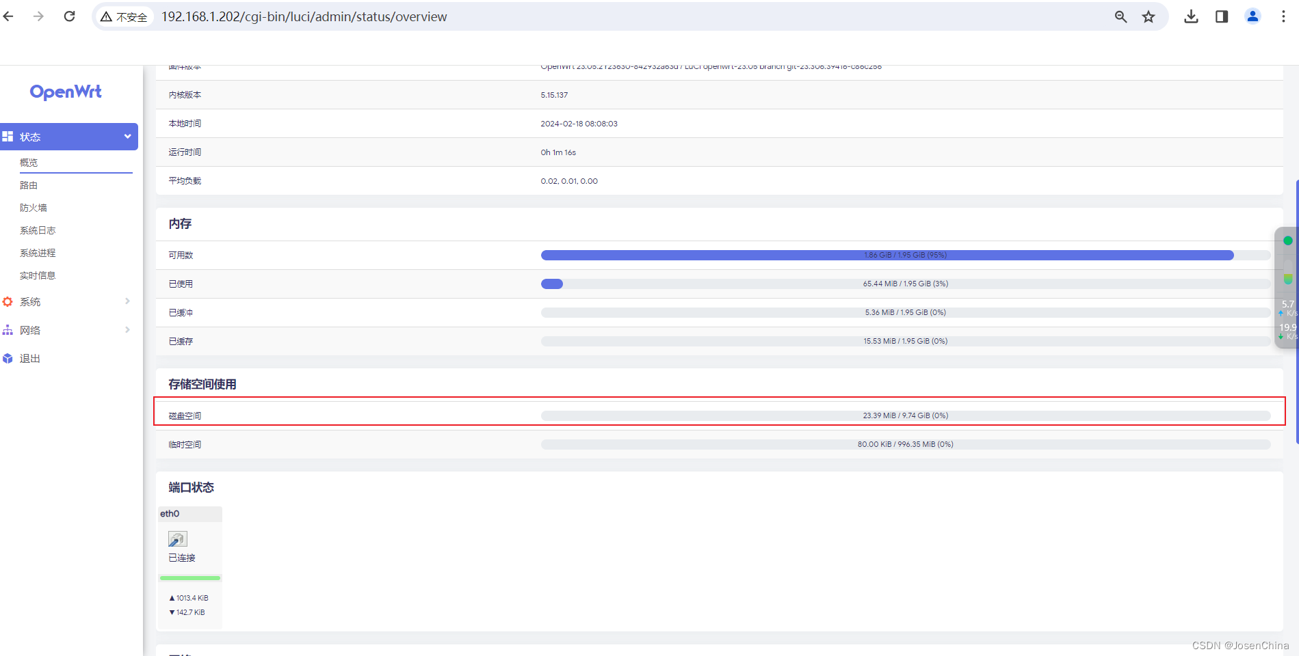This screenshot has height=656, width=1299.
Task: Click kernel version value 5.15.137
Action: 554,95
